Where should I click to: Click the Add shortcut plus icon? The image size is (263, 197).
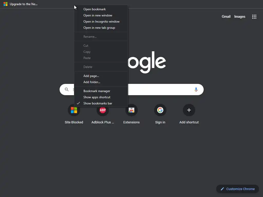189,110
